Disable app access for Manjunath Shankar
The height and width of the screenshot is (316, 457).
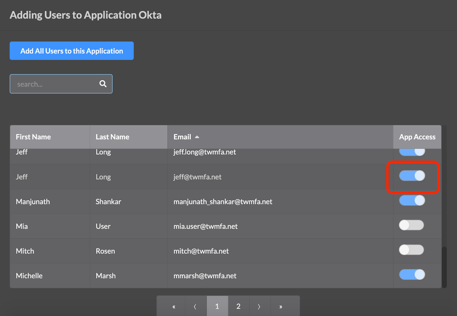412,200
